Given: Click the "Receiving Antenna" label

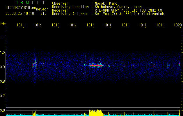Looking at the screenshot, I should (70, 14).
